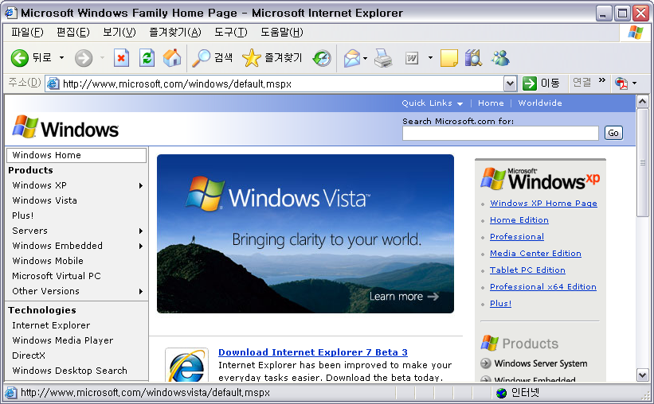Open the 도구(T) menu
This screenshot has height=404, width=654.
click(x=231, y=33)
